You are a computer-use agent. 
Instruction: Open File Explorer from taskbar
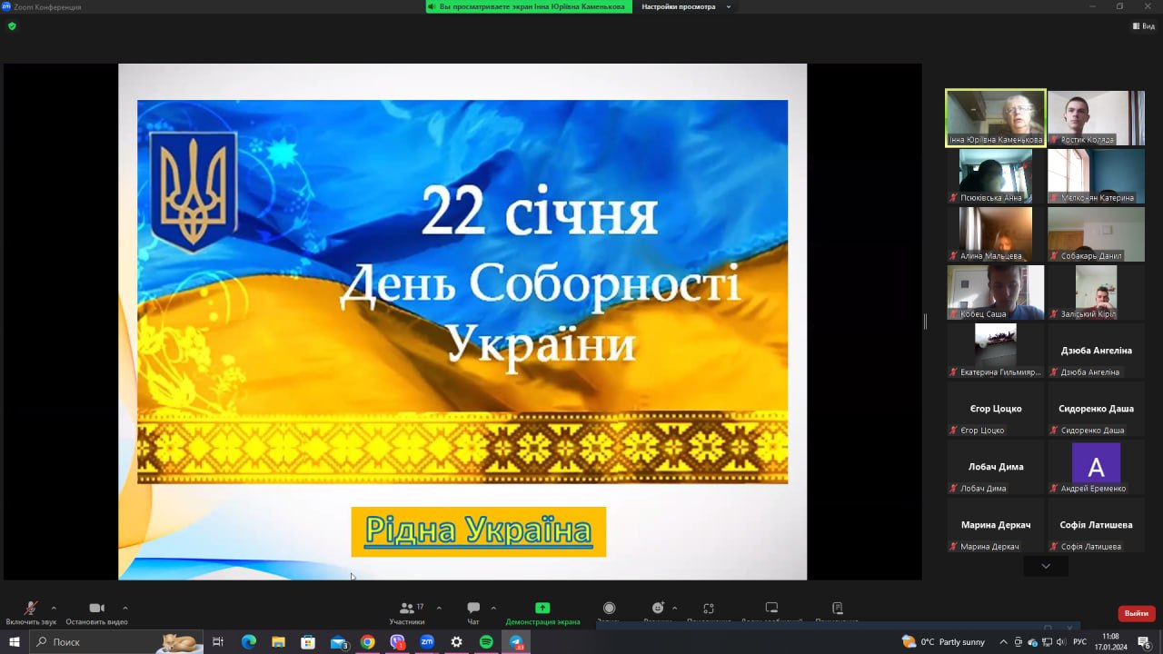pos(278,642)
